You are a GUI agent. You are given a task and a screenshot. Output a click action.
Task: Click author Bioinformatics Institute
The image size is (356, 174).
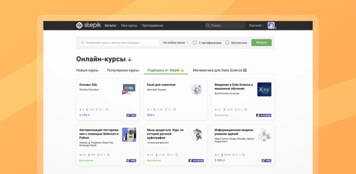227,93
